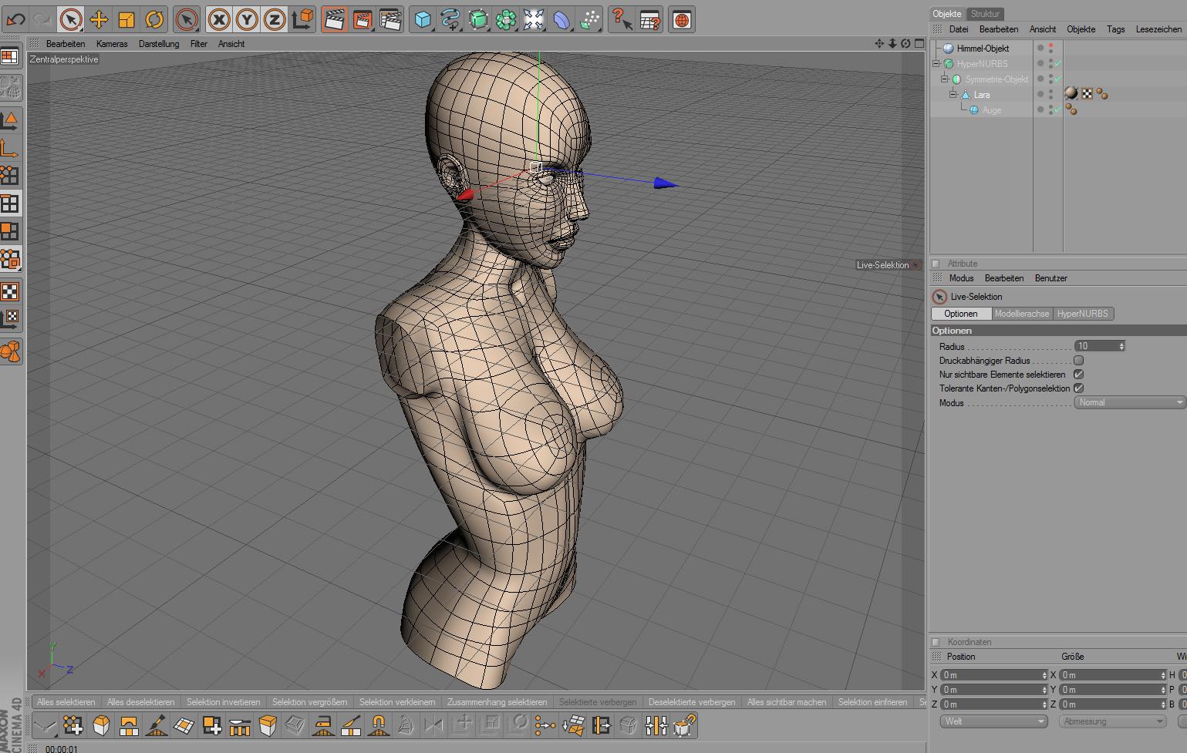
Task: Toggle Druckabhängiger Radius checkbox
Action: point(1078,361)
